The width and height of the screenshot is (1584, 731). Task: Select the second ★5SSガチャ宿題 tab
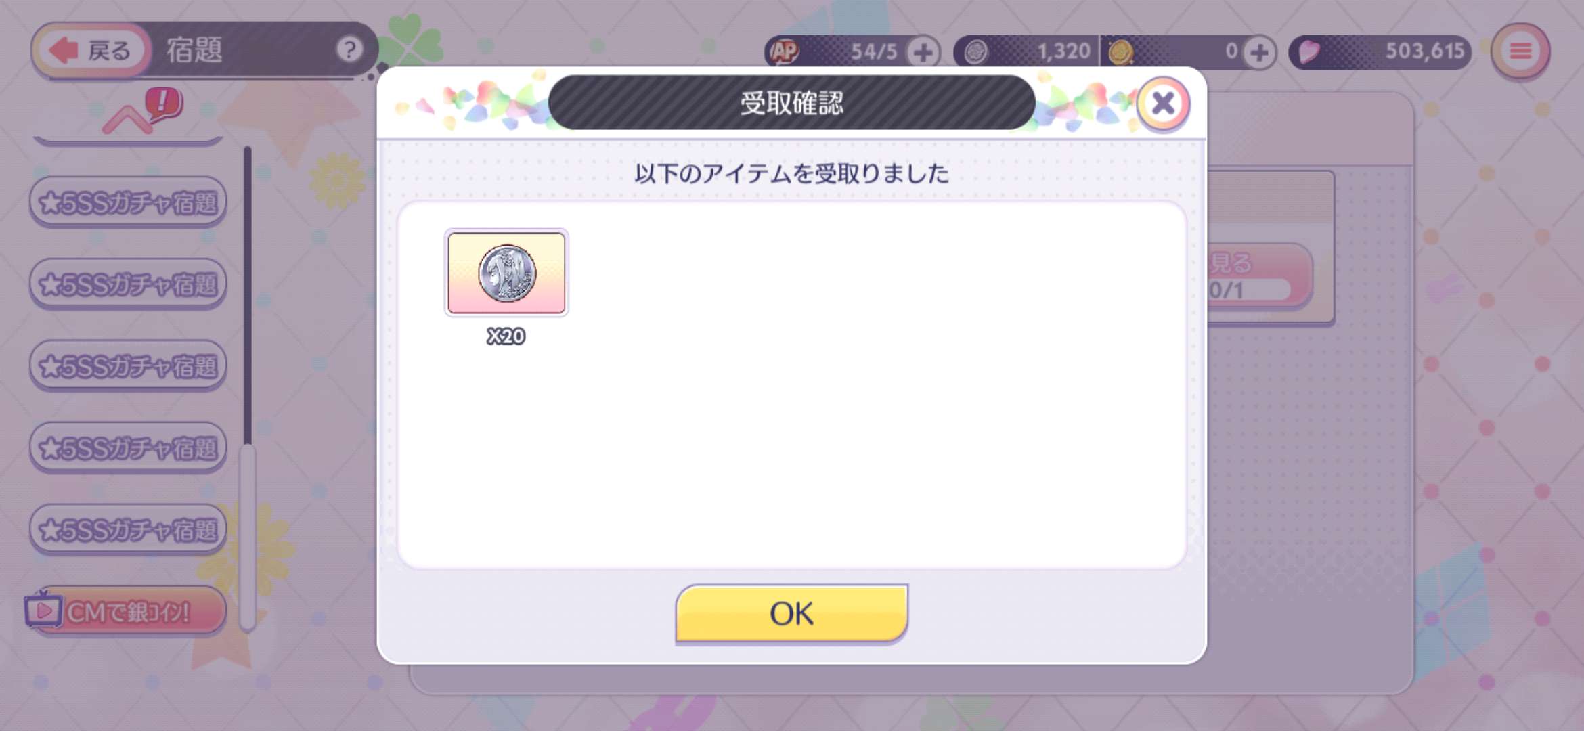pyautogui.click(x=128, y=284)
